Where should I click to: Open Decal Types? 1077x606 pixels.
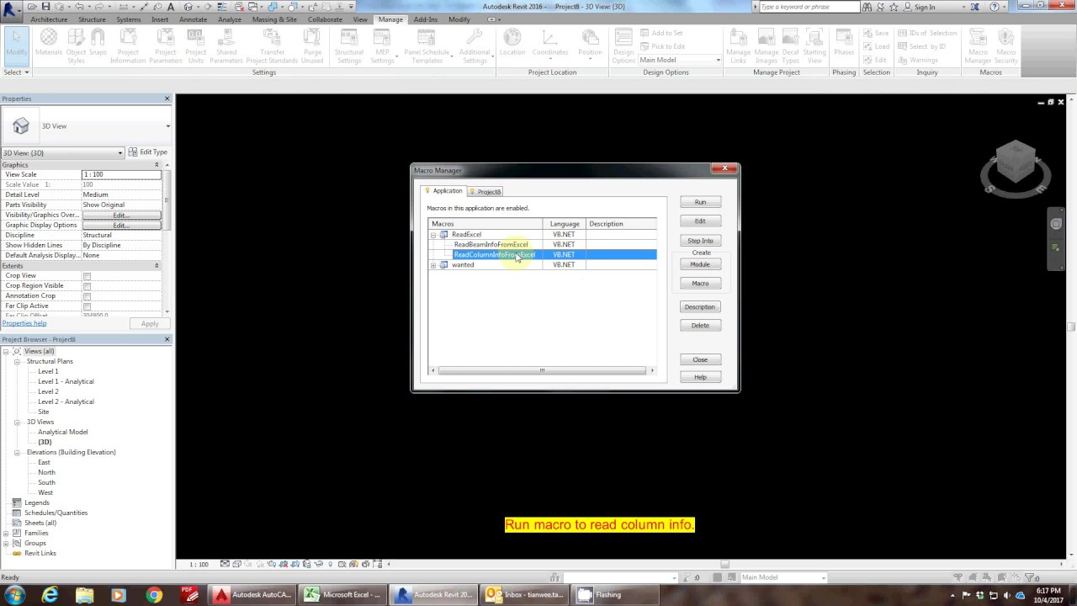pos(791,45)
